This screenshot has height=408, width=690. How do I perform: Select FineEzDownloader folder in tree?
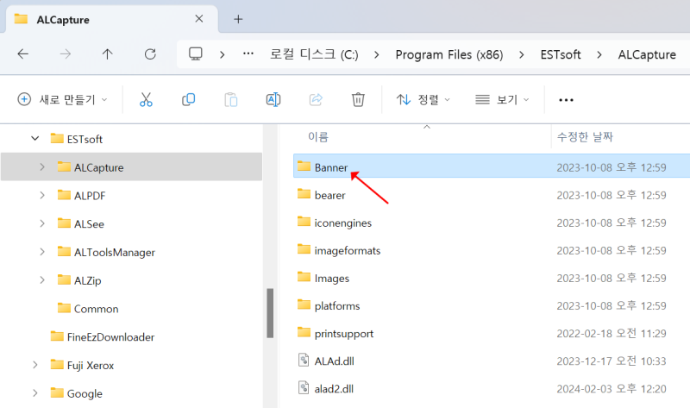pos(110,336)
